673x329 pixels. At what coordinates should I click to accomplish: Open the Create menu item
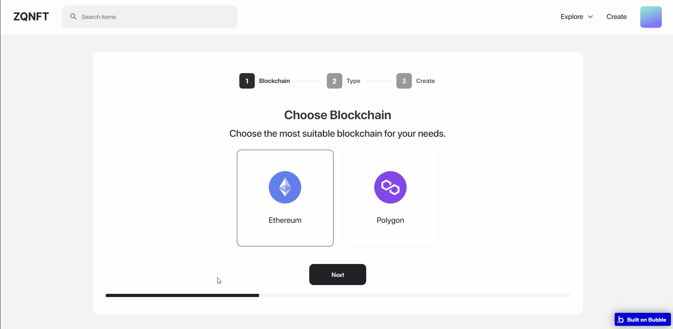[616, 17]
